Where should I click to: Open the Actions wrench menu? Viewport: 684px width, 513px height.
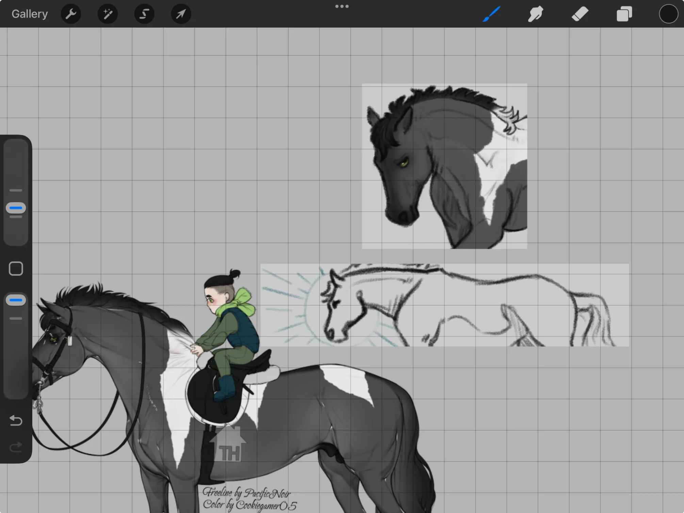(x=71, y=14)
